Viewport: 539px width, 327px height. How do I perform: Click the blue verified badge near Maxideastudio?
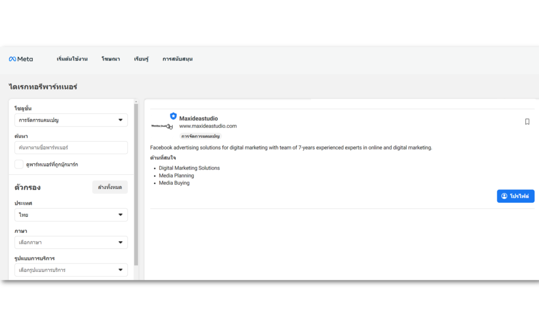[x=173, y=116]
